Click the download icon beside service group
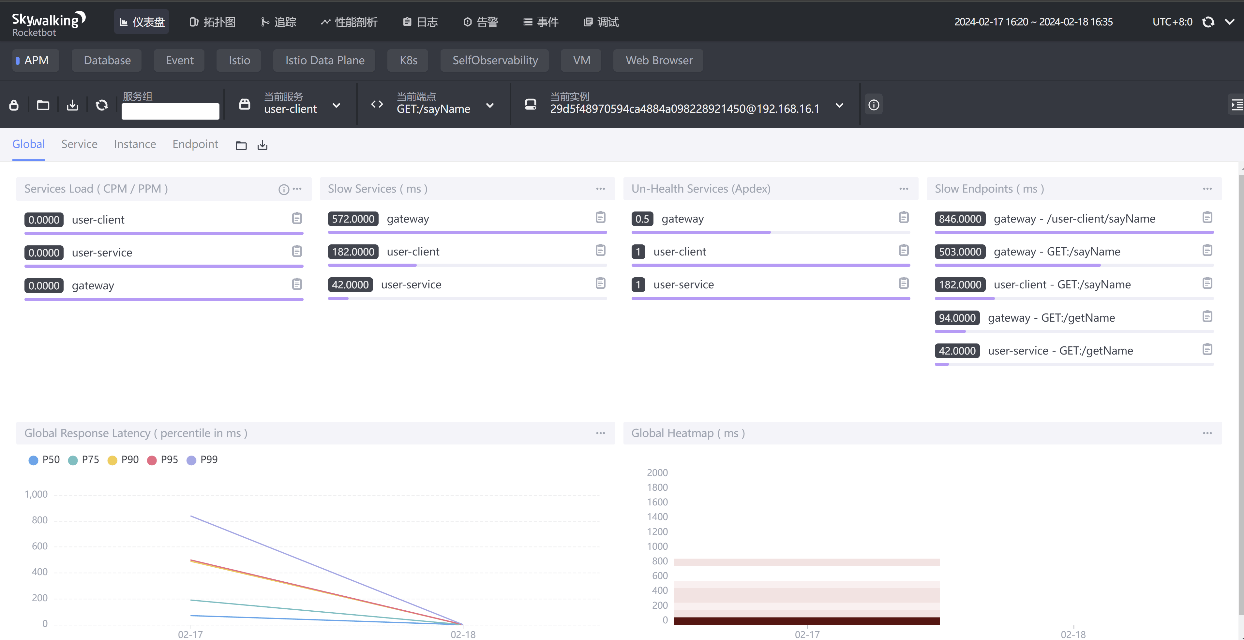This screenshot has width=1244, height=640. point(72,105)
